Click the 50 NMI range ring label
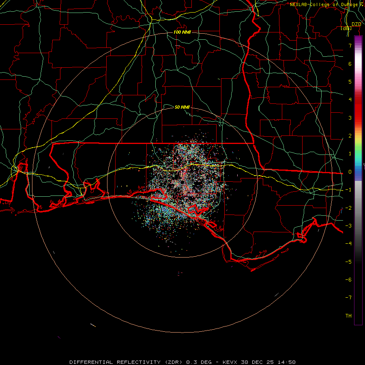365x365 pixels. tap(182, 107)
